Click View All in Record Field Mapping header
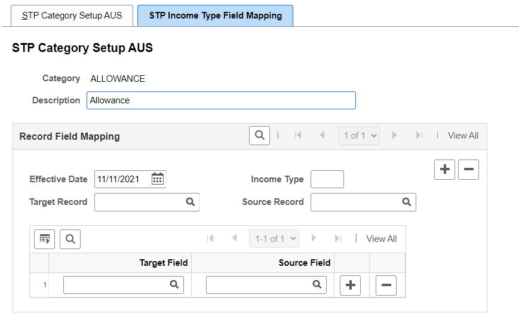Image resolution: width=519 pixels, height=319 pixels. coord(463,136)
